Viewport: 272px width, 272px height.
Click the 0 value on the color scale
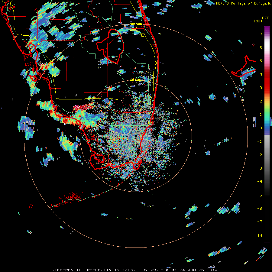(x=261, y=128)
